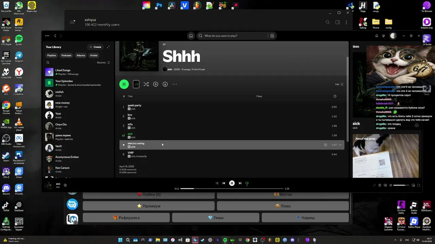Viewport: 435px width, 244px height.
Task: Open Spotify from the Windows taskbar
Action: (x=225, y=240)
